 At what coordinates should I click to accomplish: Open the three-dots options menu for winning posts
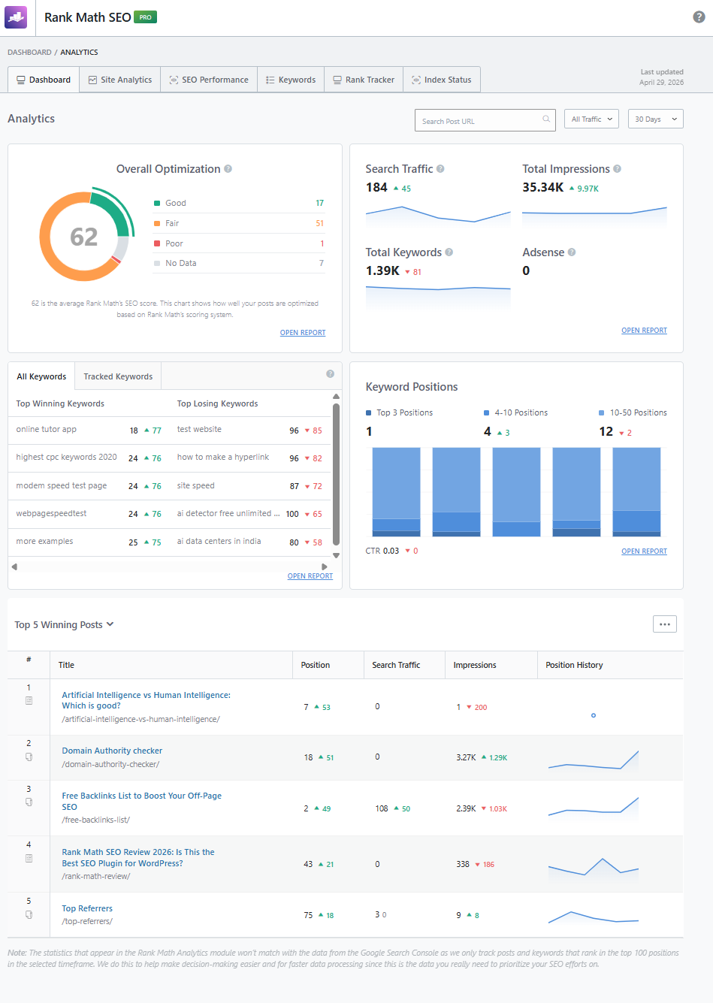(x=665, y=624)
